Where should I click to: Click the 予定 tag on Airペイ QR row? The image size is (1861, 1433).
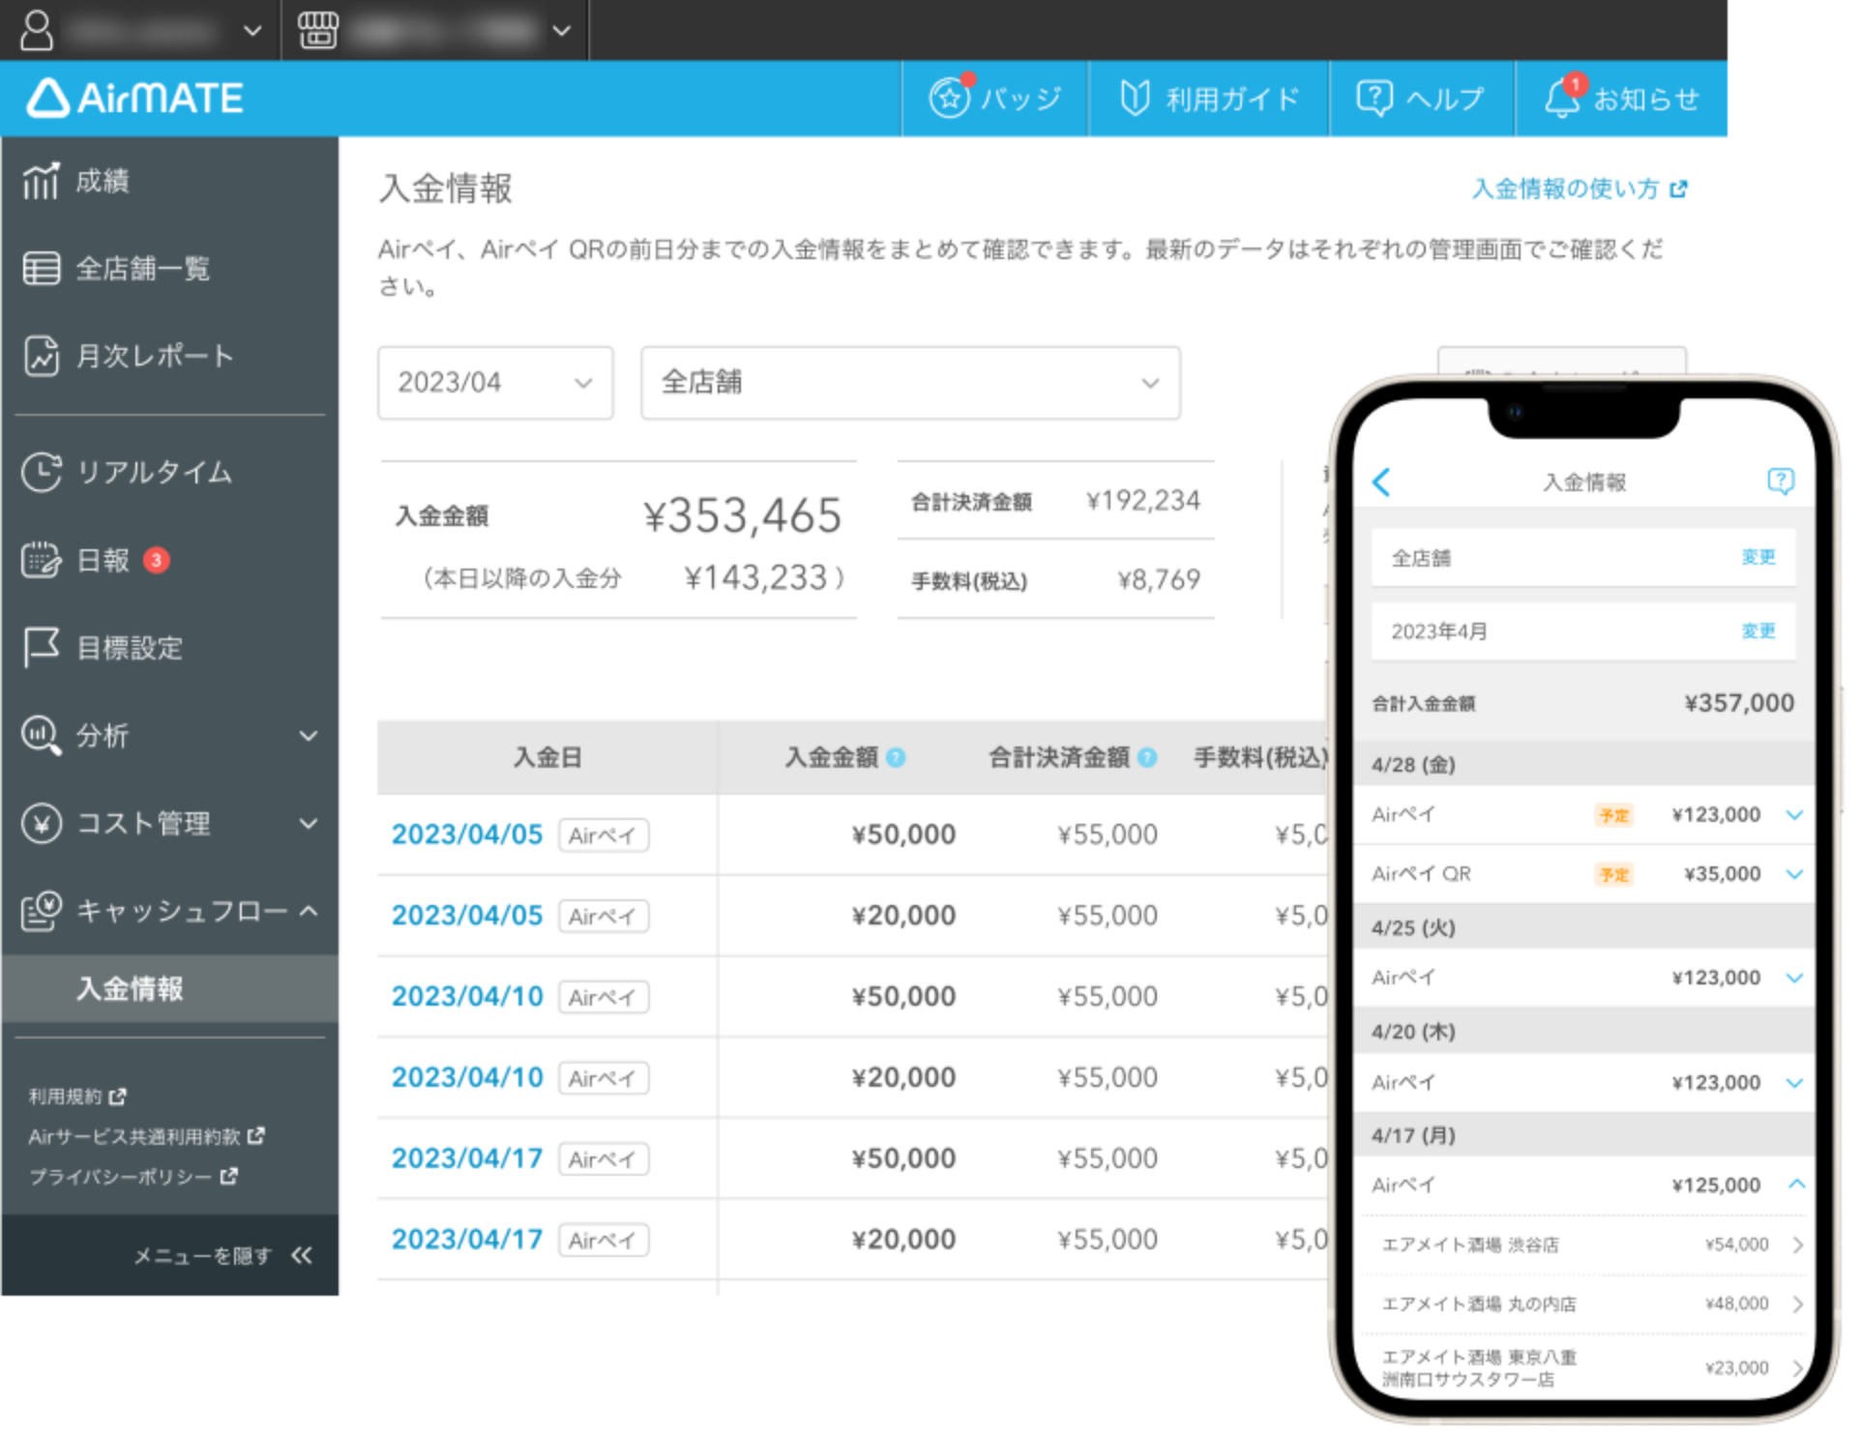click(1613, 875)
